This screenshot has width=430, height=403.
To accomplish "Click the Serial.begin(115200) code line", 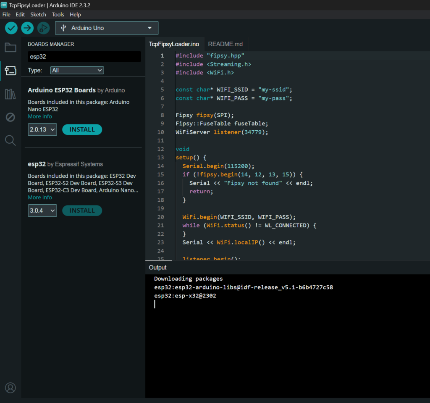I will (218, 166).
